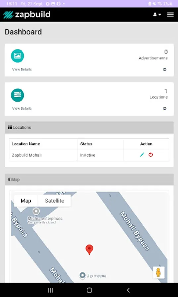Click the Mohali Bypass road label
The height and width of the screenshot is (297, 178).
coord(135,231)
